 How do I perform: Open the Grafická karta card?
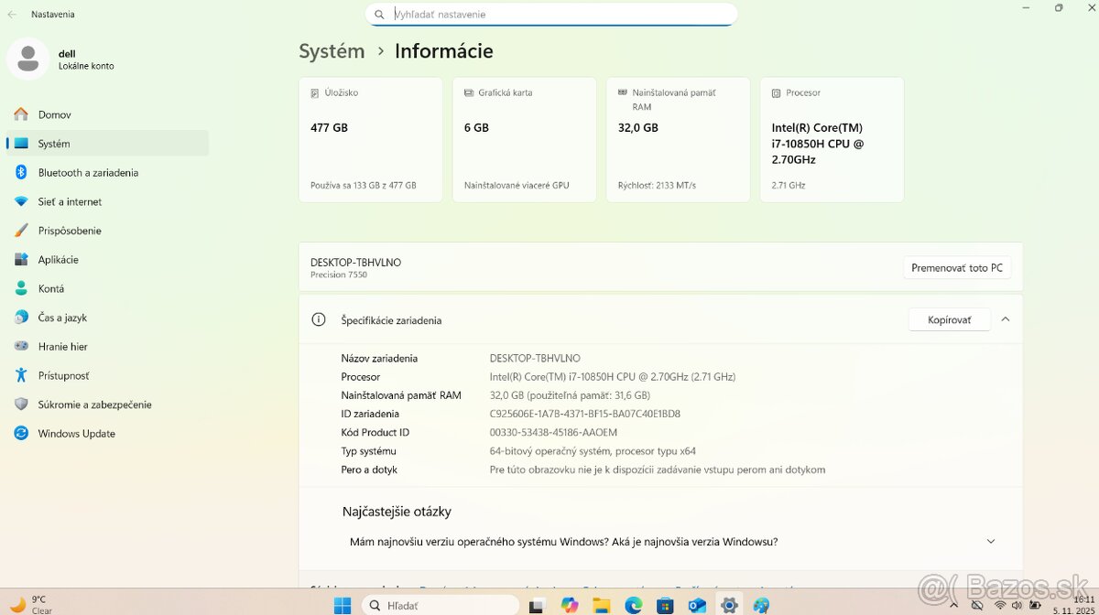pos(524,139)
